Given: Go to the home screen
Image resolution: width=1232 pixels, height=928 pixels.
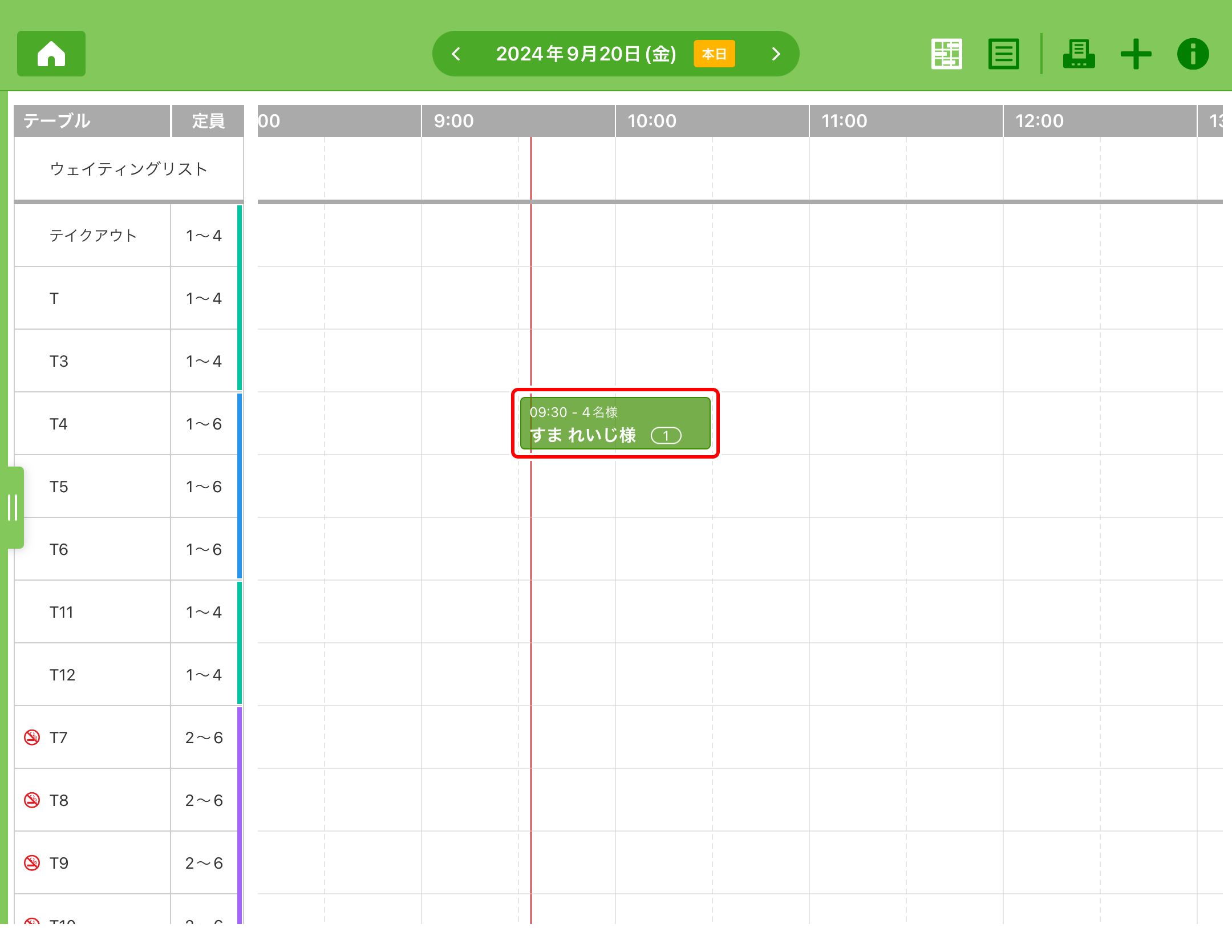Looking at the screenshot, I should (51, 54).
